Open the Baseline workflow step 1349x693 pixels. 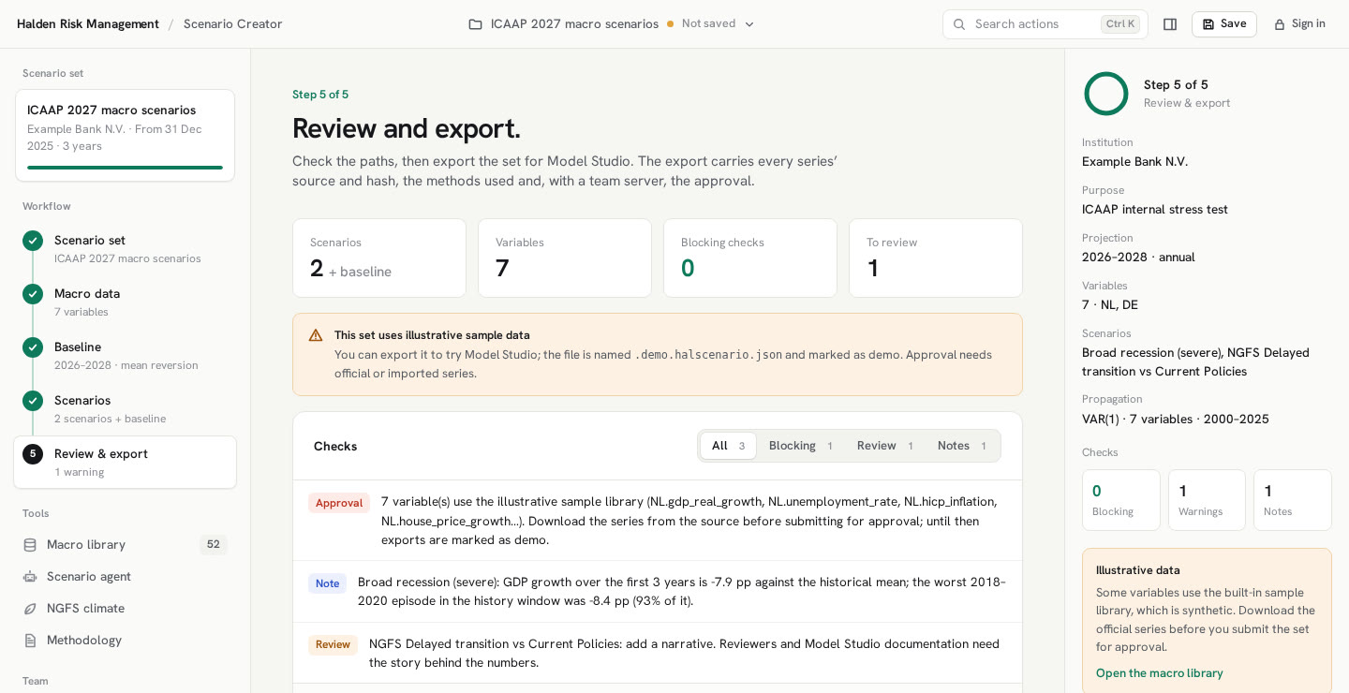click(125, 356)
